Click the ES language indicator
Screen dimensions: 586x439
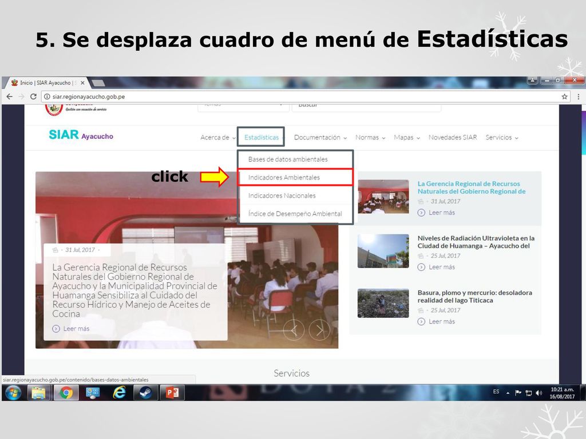click(x=496, y=392)
